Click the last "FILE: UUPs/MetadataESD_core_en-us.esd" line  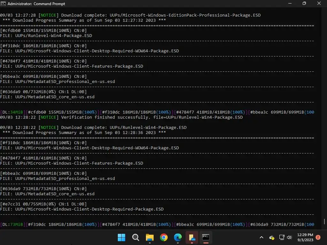pyautogui.click(x=47, y=194)
